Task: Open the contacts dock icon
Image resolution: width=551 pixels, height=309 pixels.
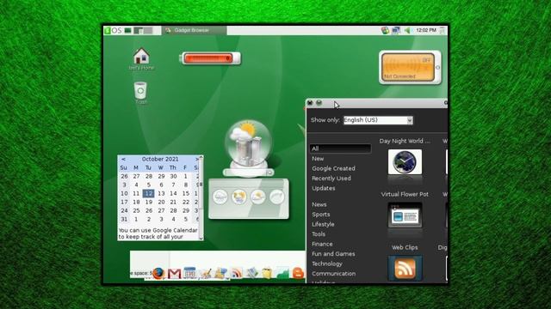Action: 221,273
